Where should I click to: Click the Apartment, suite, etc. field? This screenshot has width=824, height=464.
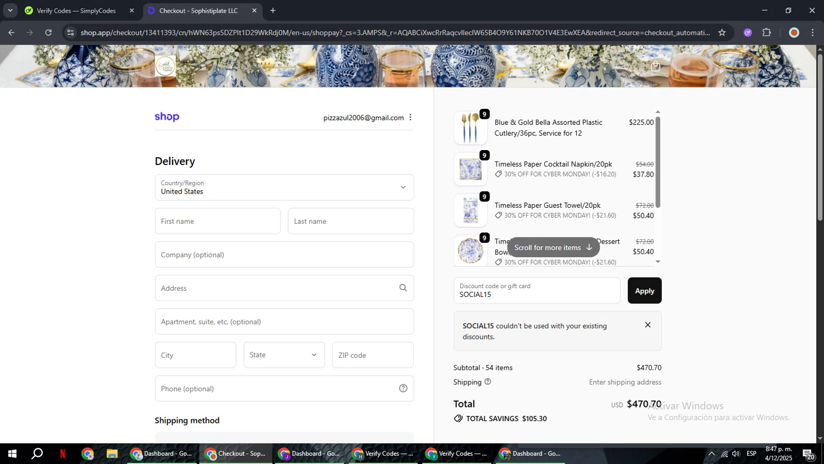point(284,322)
